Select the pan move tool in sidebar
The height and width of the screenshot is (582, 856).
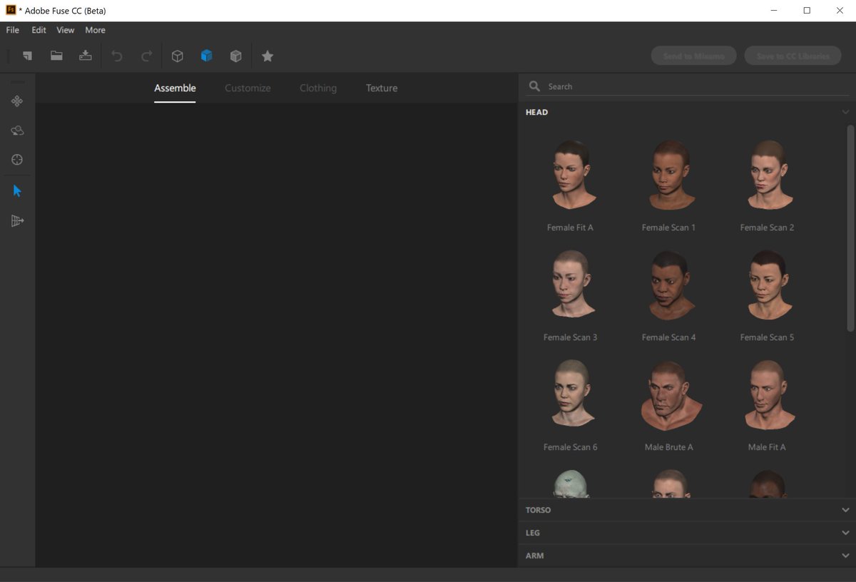pos(17,101)
